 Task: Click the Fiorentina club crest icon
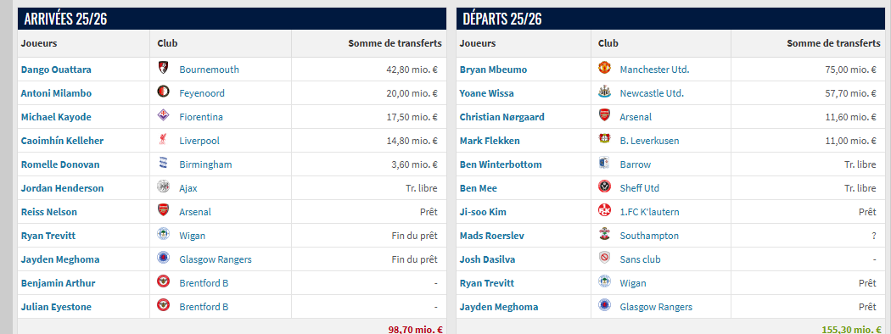163,117
